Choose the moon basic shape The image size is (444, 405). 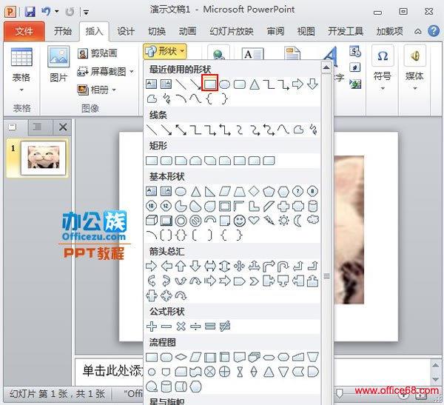click(x=298, y=221)
